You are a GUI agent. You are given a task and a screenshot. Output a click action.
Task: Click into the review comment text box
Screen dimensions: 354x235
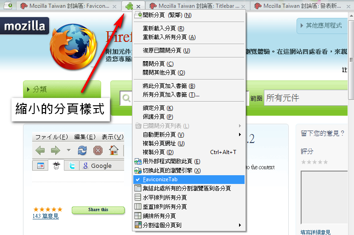pyautogui.click(x=324, y=197)
